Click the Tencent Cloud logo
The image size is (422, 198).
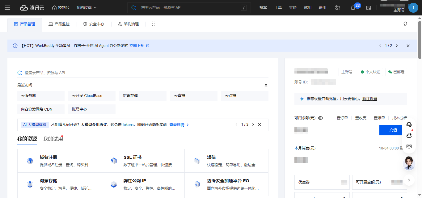coord(32,8)
